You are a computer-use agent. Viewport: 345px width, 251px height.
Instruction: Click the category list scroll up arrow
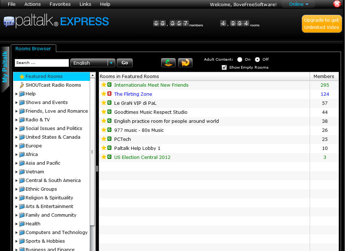[93, 75]
